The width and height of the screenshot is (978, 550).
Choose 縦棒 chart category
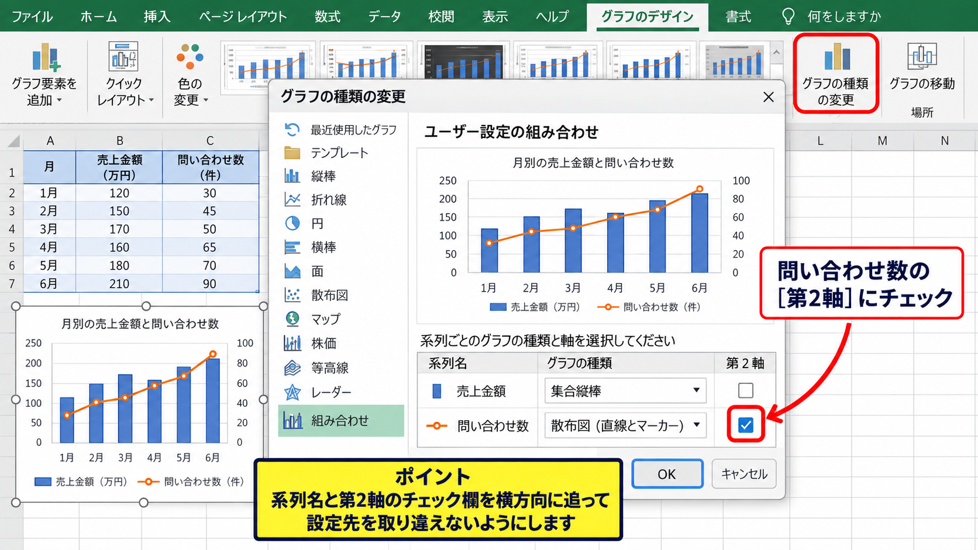coord(340,176)
